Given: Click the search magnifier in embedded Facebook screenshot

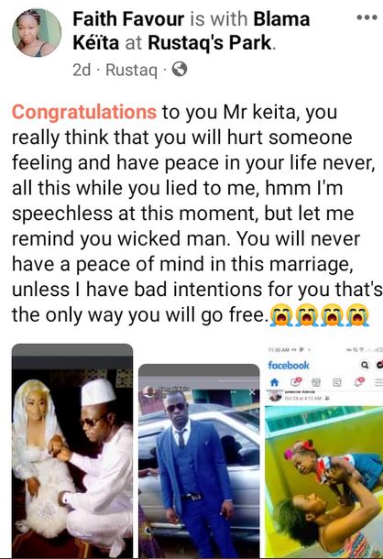Looking at the screenshot, I should point(365,365).
